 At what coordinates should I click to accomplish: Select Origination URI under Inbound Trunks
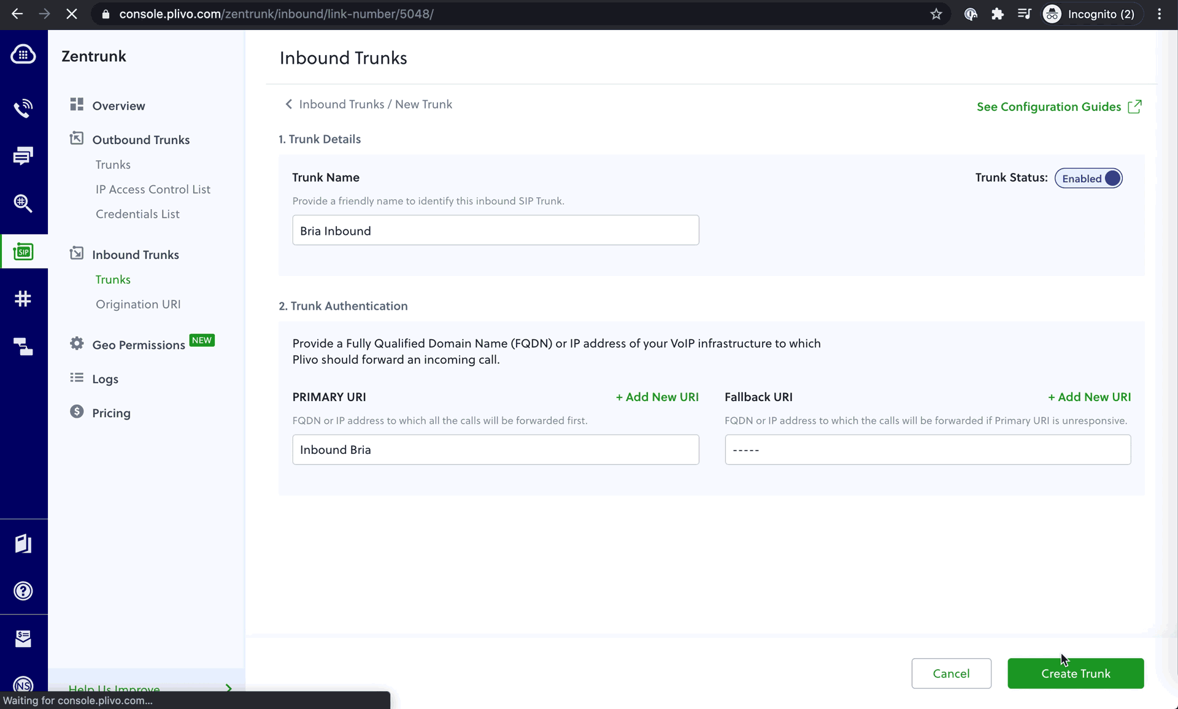tap(138, 304)
